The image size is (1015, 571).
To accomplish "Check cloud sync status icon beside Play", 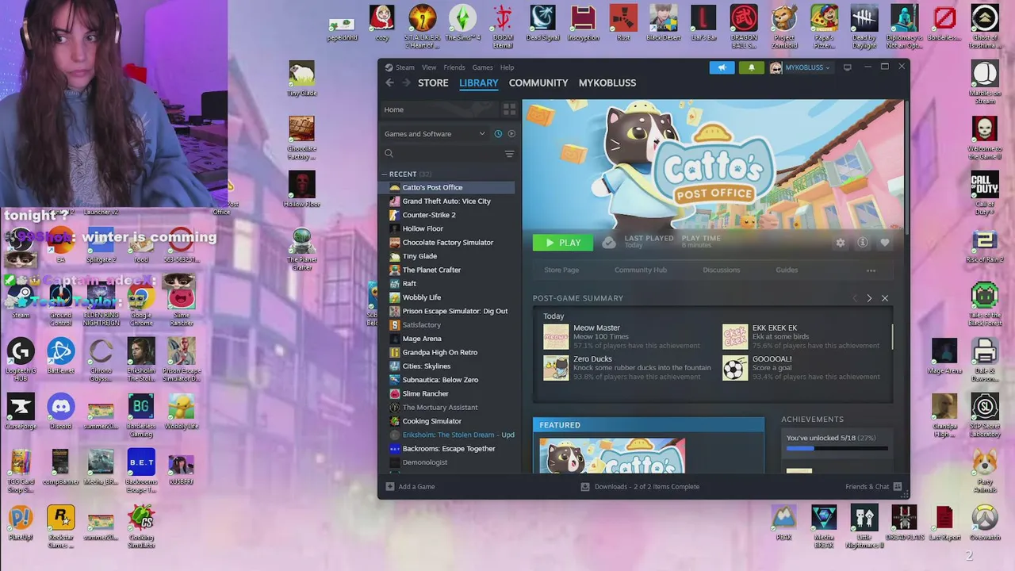I will [x=608, y=243].
